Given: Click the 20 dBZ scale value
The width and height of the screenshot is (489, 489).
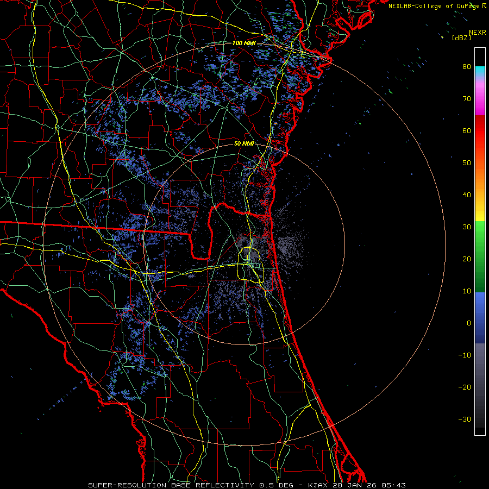Looking at the screenshot, I should point(467,259).
